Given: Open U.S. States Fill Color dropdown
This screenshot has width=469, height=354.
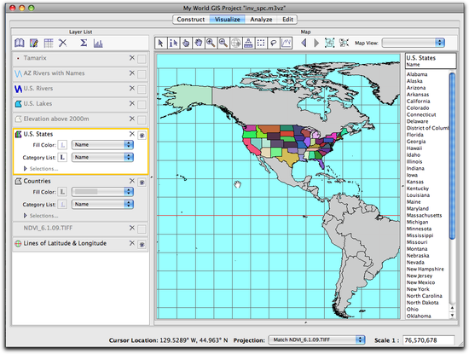Looking at the screenshot, I should point(102,145).
